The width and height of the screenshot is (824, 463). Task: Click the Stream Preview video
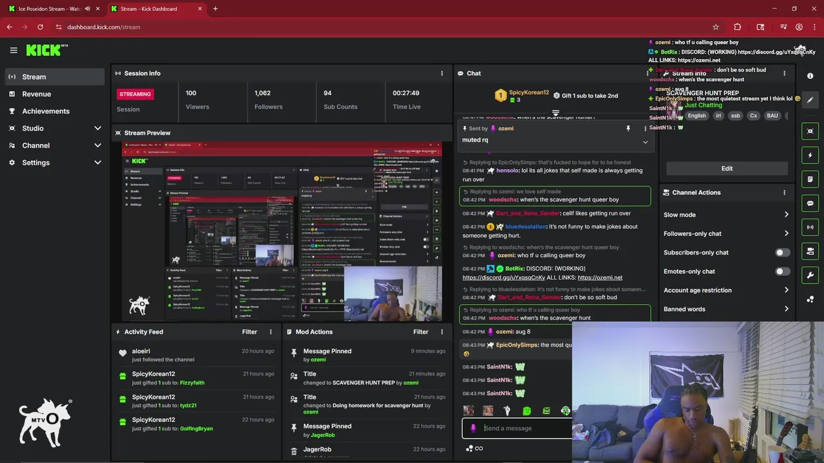pos(282,232)
